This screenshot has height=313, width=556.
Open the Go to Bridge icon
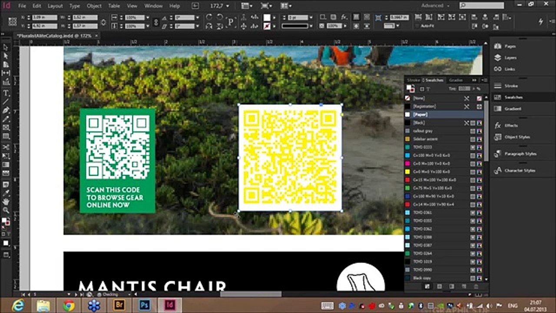tap(195, 6)
